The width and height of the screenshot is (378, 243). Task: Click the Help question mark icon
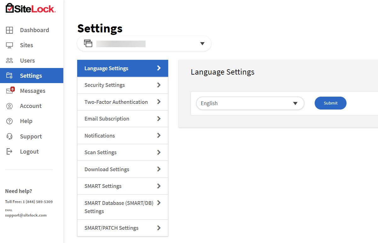click(9, 121)
